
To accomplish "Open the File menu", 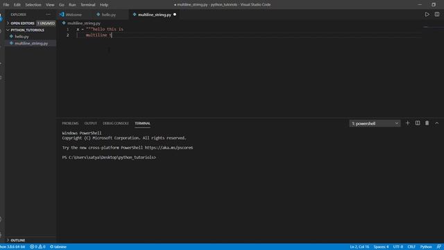I will tap(6, 5).
